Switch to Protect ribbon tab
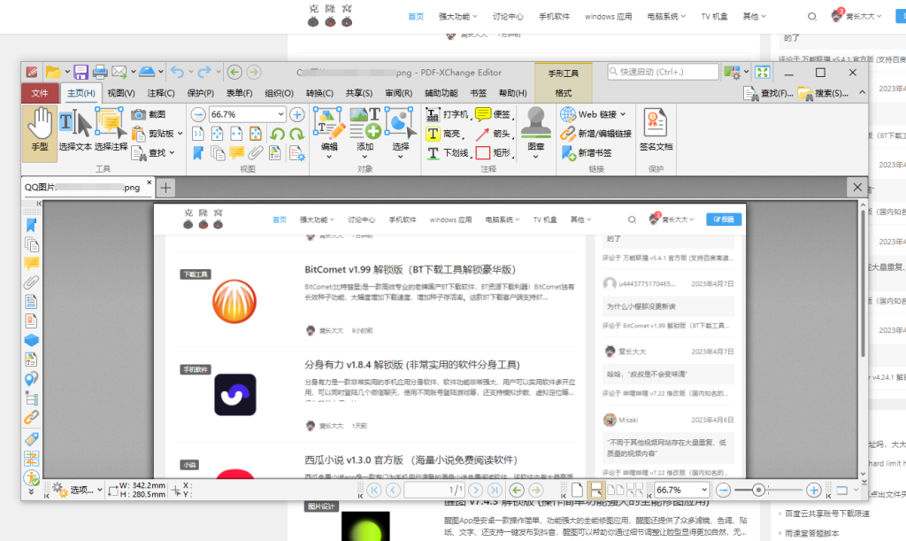906x541 pixels. coord(201,92)
